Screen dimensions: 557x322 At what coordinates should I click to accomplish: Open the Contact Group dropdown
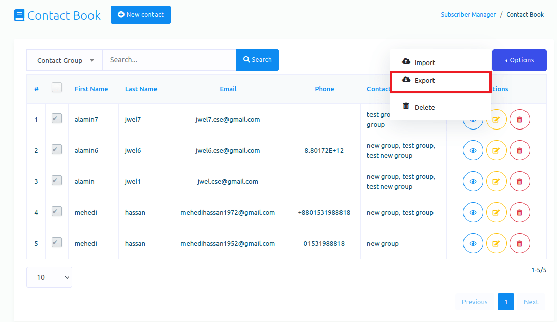(x=65, y=60)
